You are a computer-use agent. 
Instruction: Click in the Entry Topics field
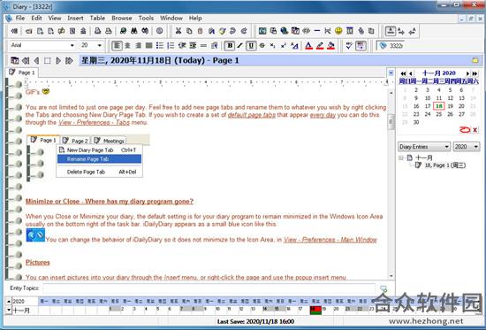[x=209, y=288]
